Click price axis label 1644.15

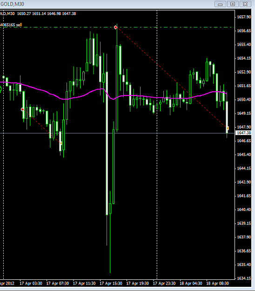click(244, 169)
